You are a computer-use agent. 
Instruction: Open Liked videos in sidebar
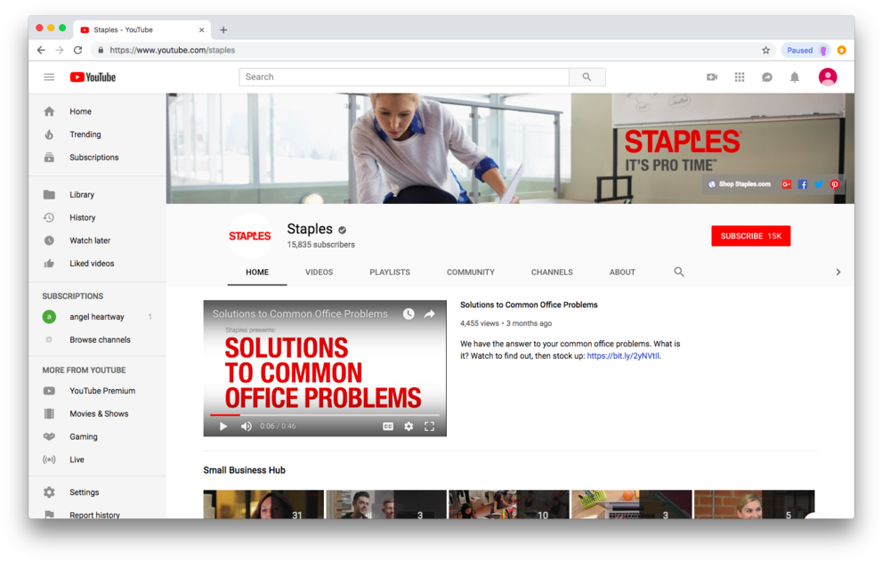pyautogui.click(x=97, y=264)
